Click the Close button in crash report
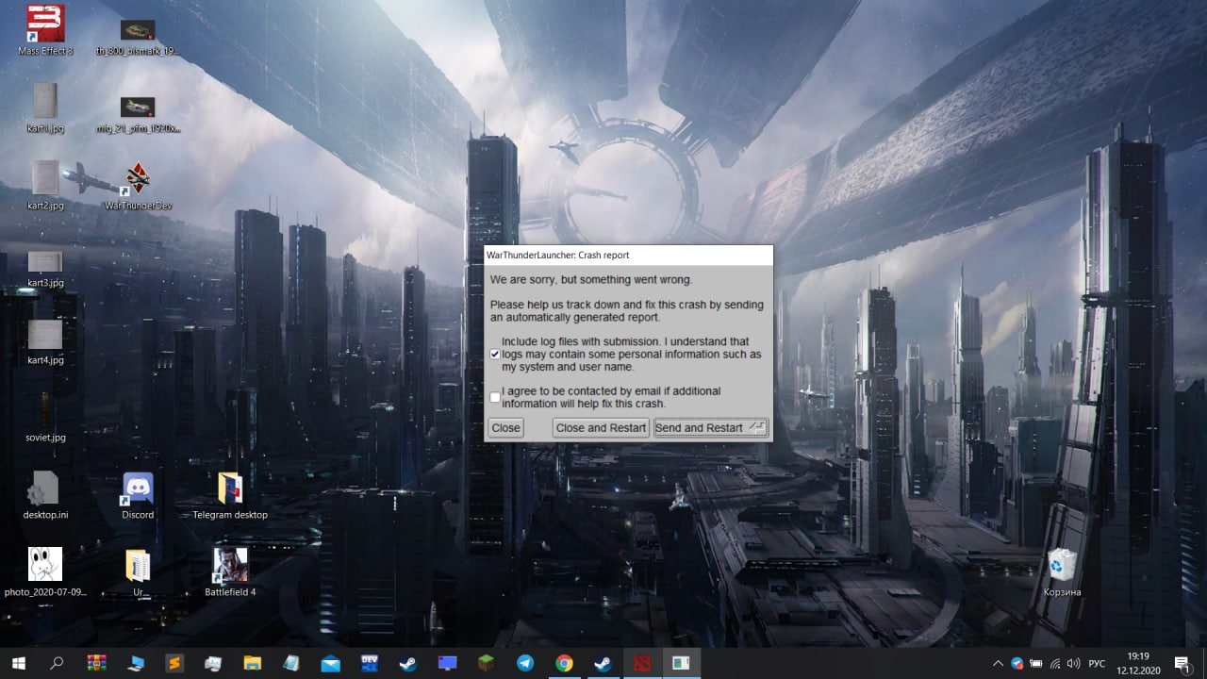This screenshot has width=1207, height=679. [x=505, y=428]
